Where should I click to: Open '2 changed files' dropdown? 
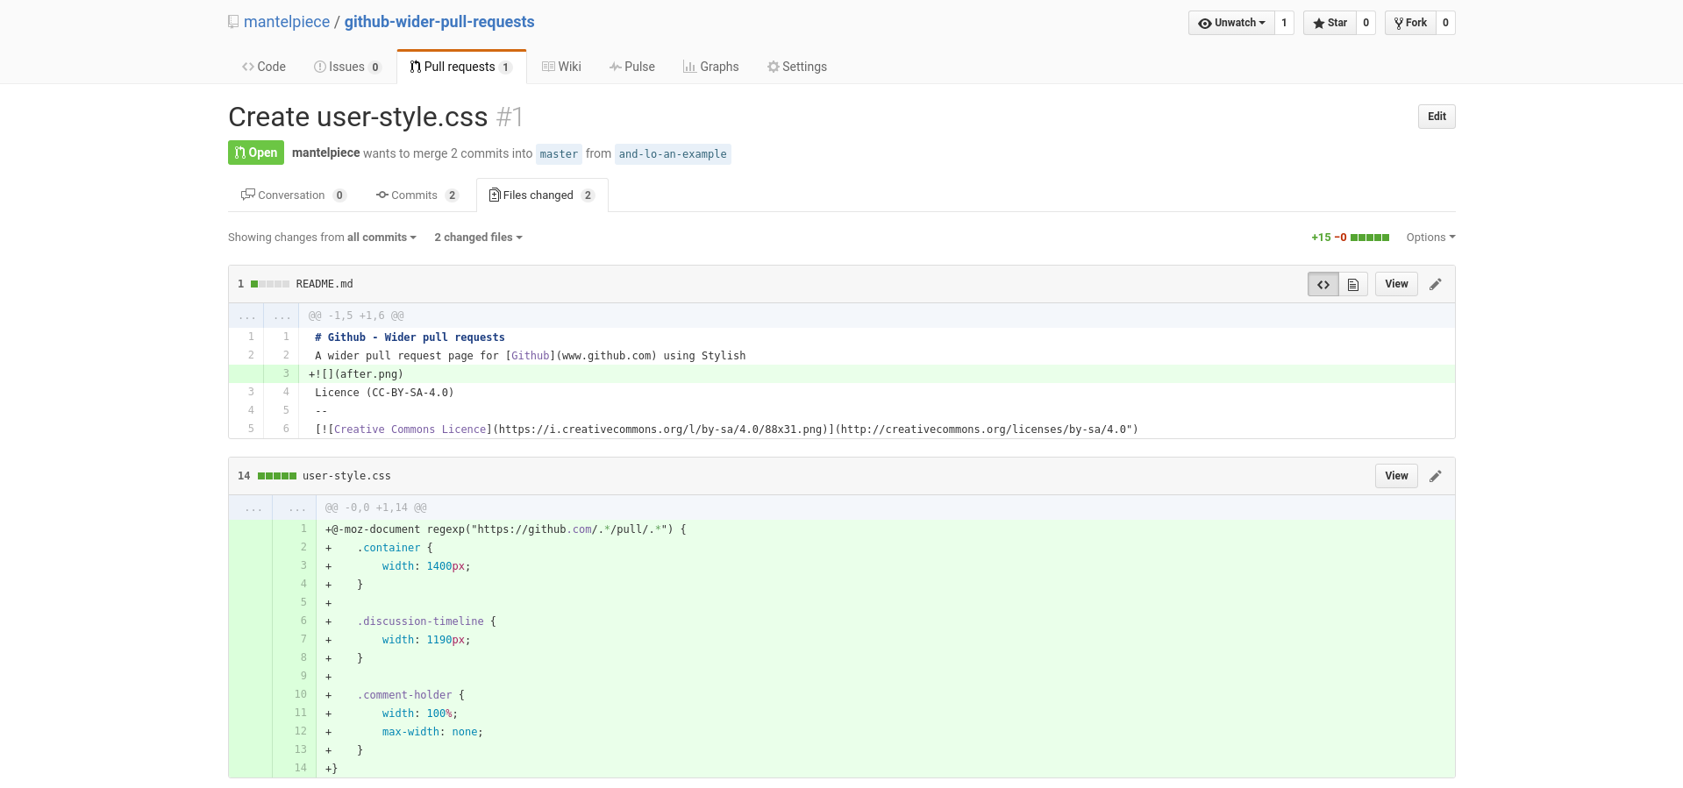pos(478,238)
